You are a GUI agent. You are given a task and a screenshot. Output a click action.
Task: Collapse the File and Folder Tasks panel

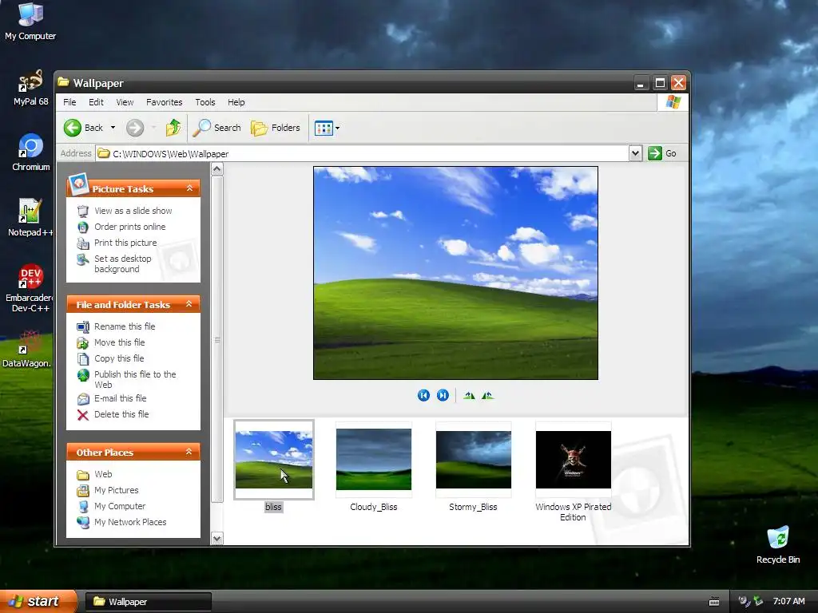[x=189, y=304]
